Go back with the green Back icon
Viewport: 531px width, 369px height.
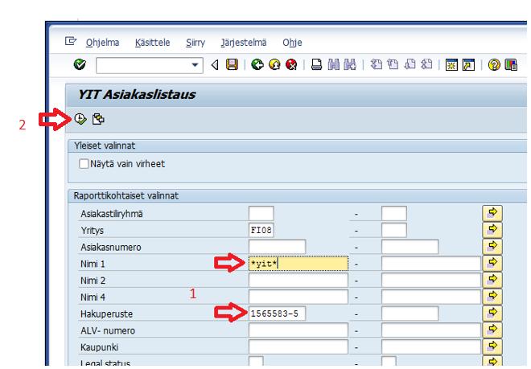tap(257, 64)
